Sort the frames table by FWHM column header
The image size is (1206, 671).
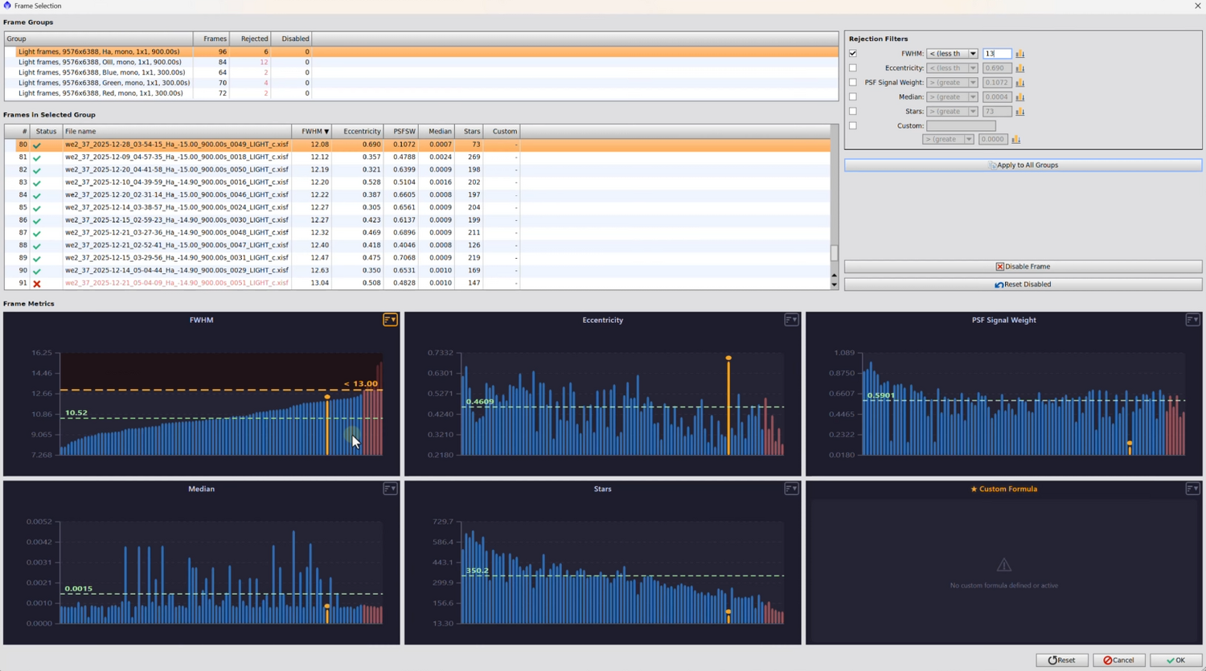pos(312,131)
